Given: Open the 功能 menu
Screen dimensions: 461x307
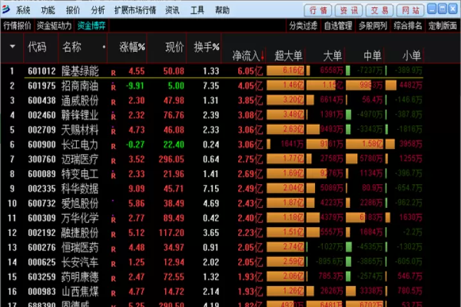Looking at the screenshot, I should 48,11.
